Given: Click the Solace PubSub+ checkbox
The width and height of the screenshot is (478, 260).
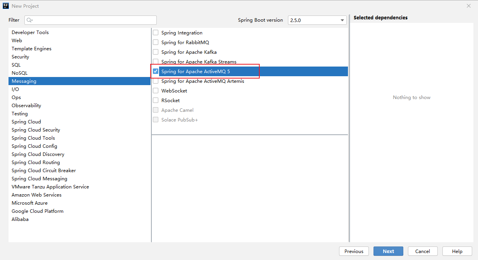Looking at the screenshot, I should [x=156, y=120].
